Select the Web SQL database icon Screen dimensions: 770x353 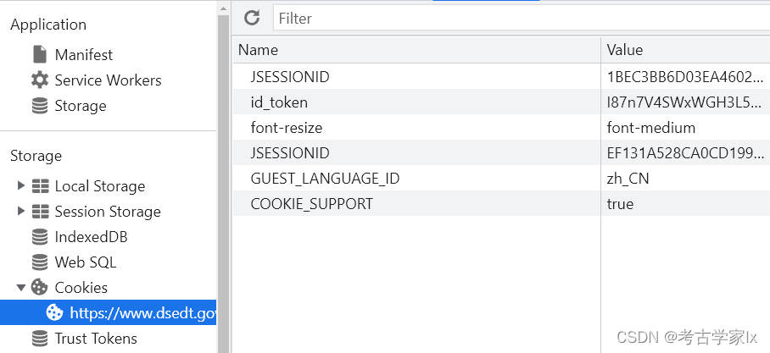40,262
